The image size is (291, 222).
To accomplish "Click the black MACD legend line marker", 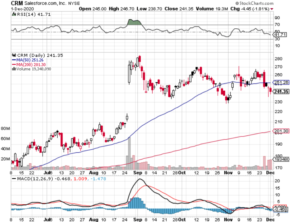I will [14, 178].
